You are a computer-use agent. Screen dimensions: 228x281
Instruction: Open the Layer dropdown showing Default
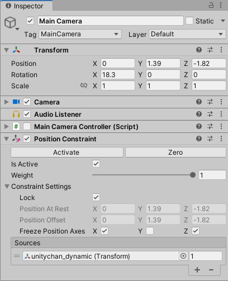tap(187, 34)
